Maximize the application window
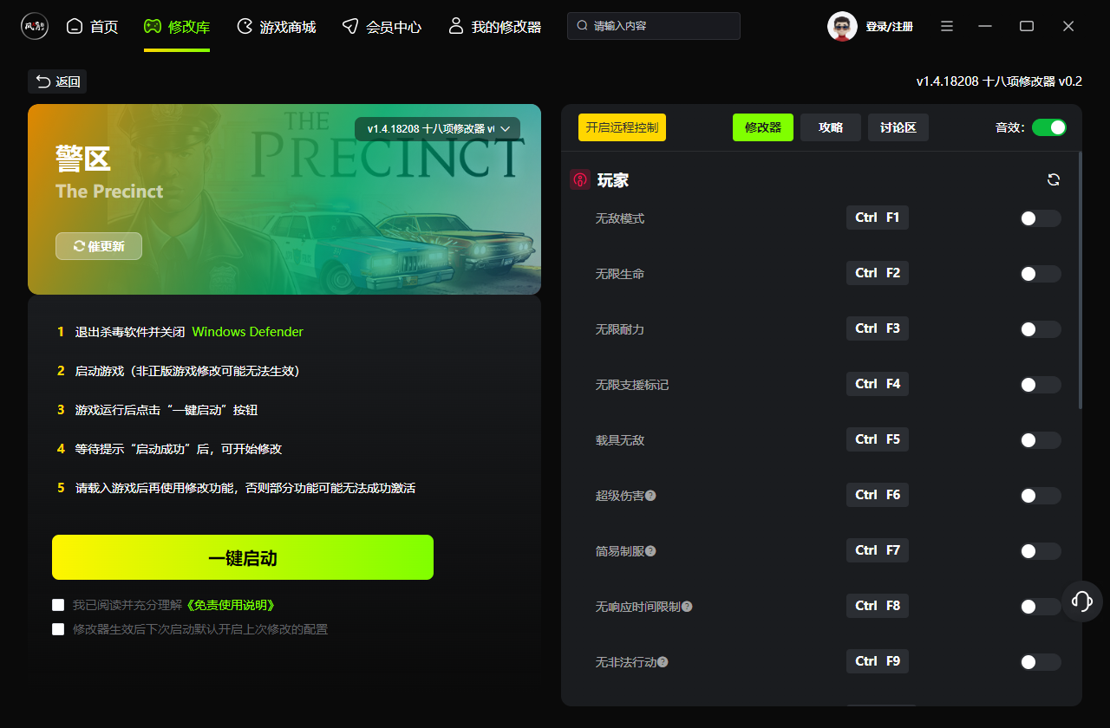The image size is (1110, 728). click(1027, 27)
